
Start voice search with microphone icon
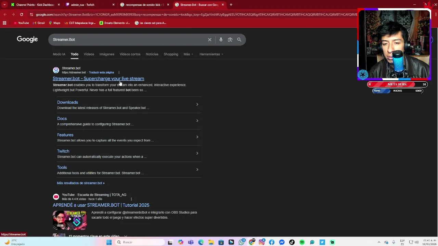[x=221, y=40]
